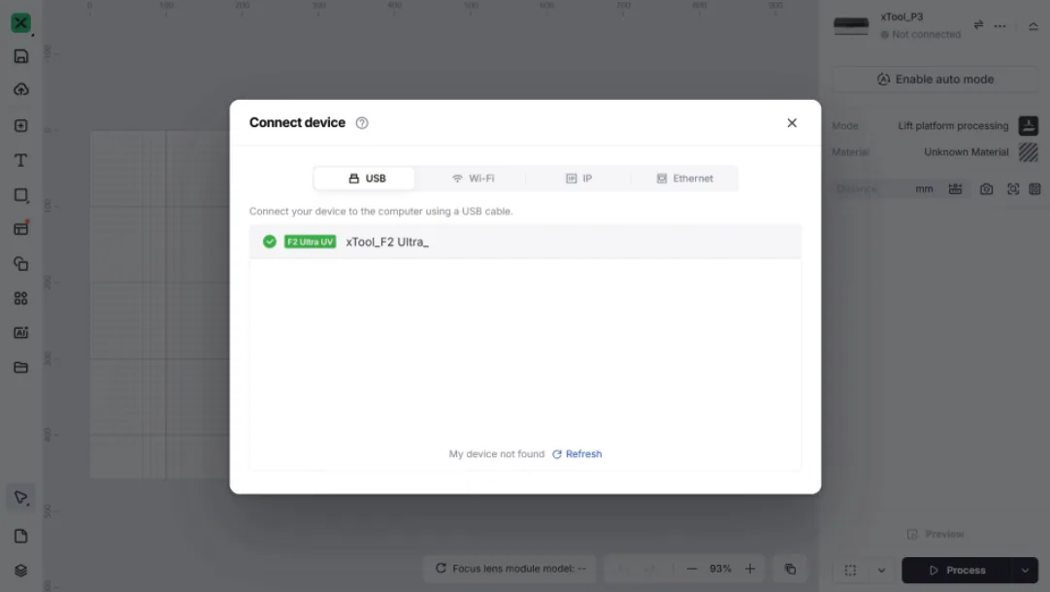Click the camera icon in right panel
This screenshot has height=592, width=1050.
click(x=986, y=189)
